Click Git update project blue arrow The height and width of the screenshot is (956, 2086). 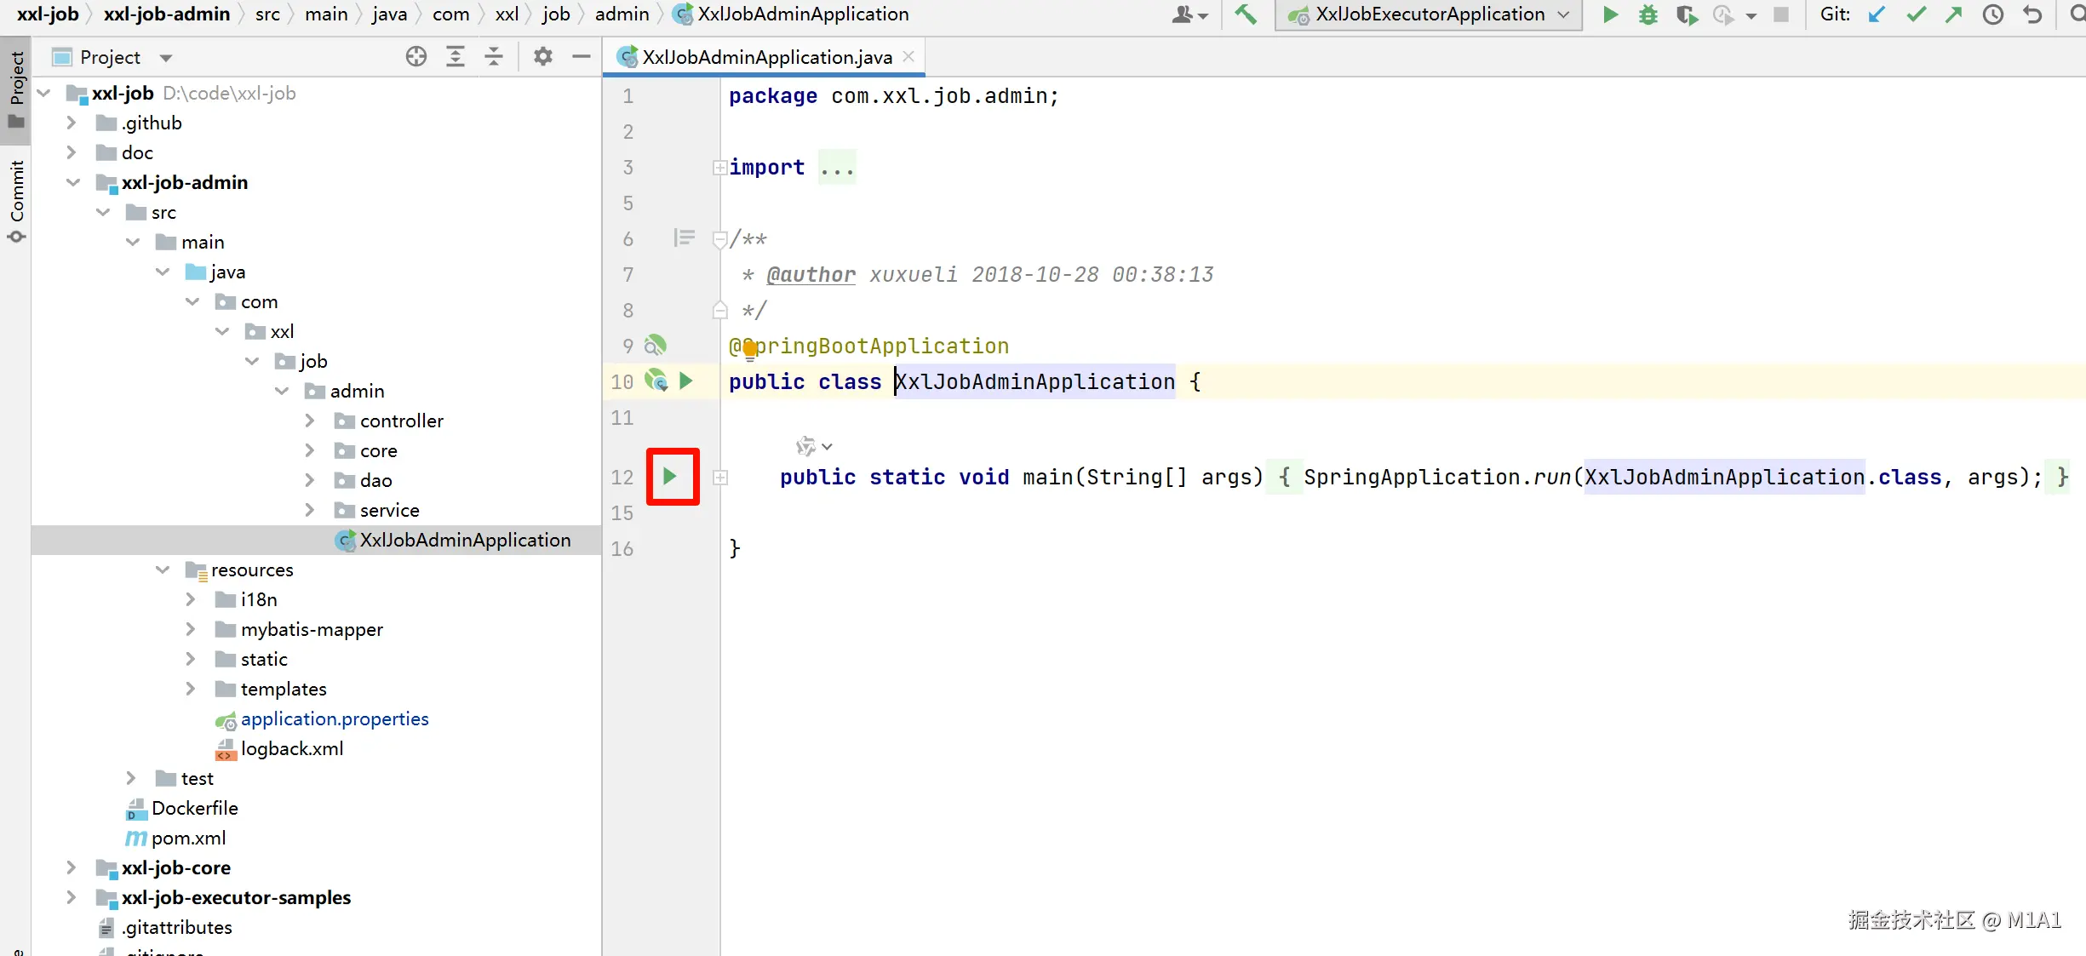pyautogui.click(x=1877, y=14)
